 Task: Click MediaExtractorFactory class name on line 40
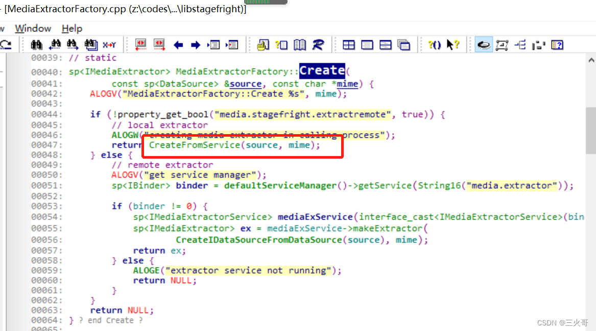coord(232,71)
